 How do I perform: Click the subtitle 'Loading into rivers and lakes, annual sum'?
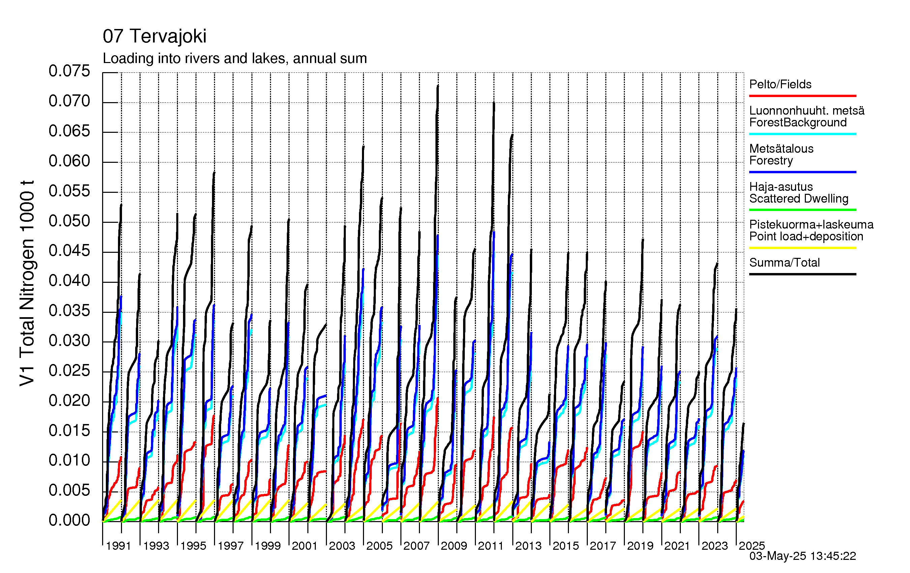coord(235,59)
